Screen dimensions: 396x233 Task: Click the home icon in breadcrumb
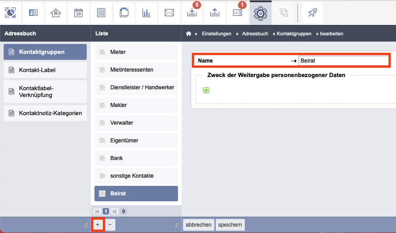[x=188, y=34]
